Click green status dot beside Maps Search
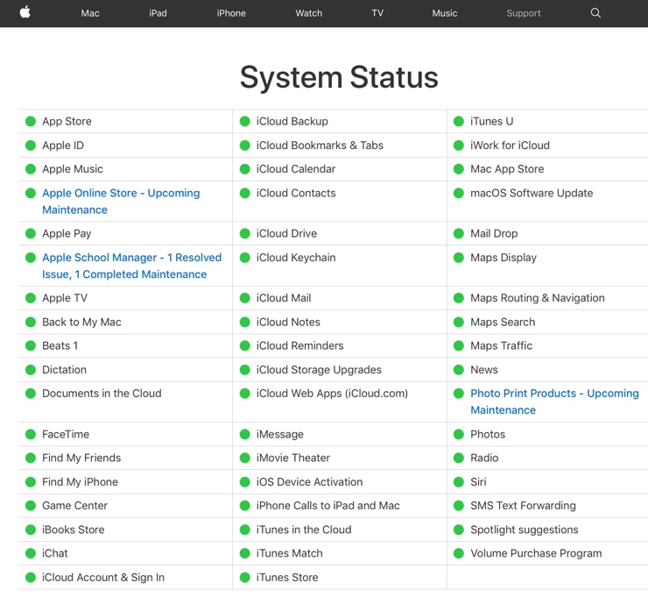The image size is (648, 597). [x=459, y=322]
